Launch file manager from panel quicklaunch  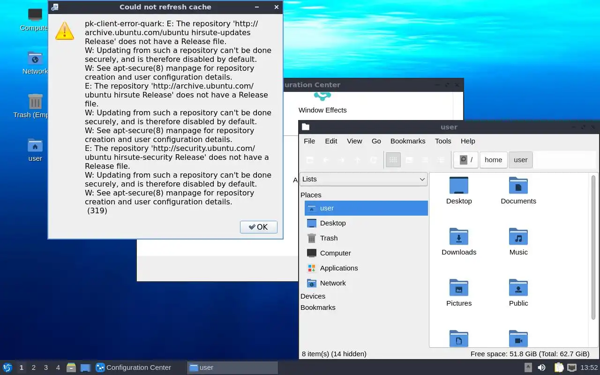pos(71,367)
